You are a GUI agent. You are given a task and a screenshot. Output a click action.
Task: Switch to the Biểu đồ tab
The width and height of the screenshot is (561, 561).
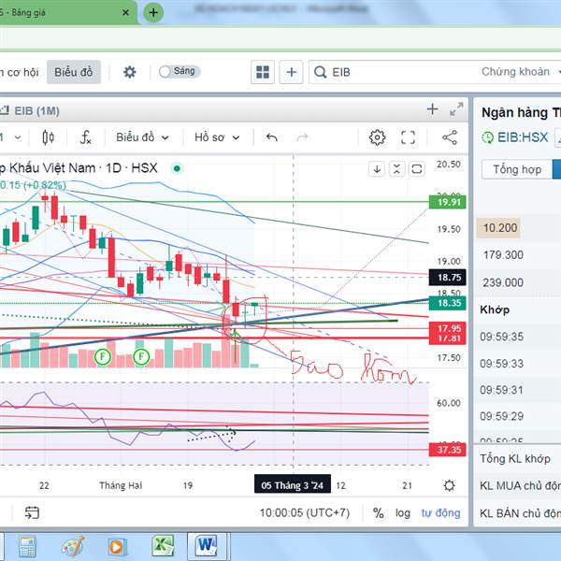click(74, 72)
